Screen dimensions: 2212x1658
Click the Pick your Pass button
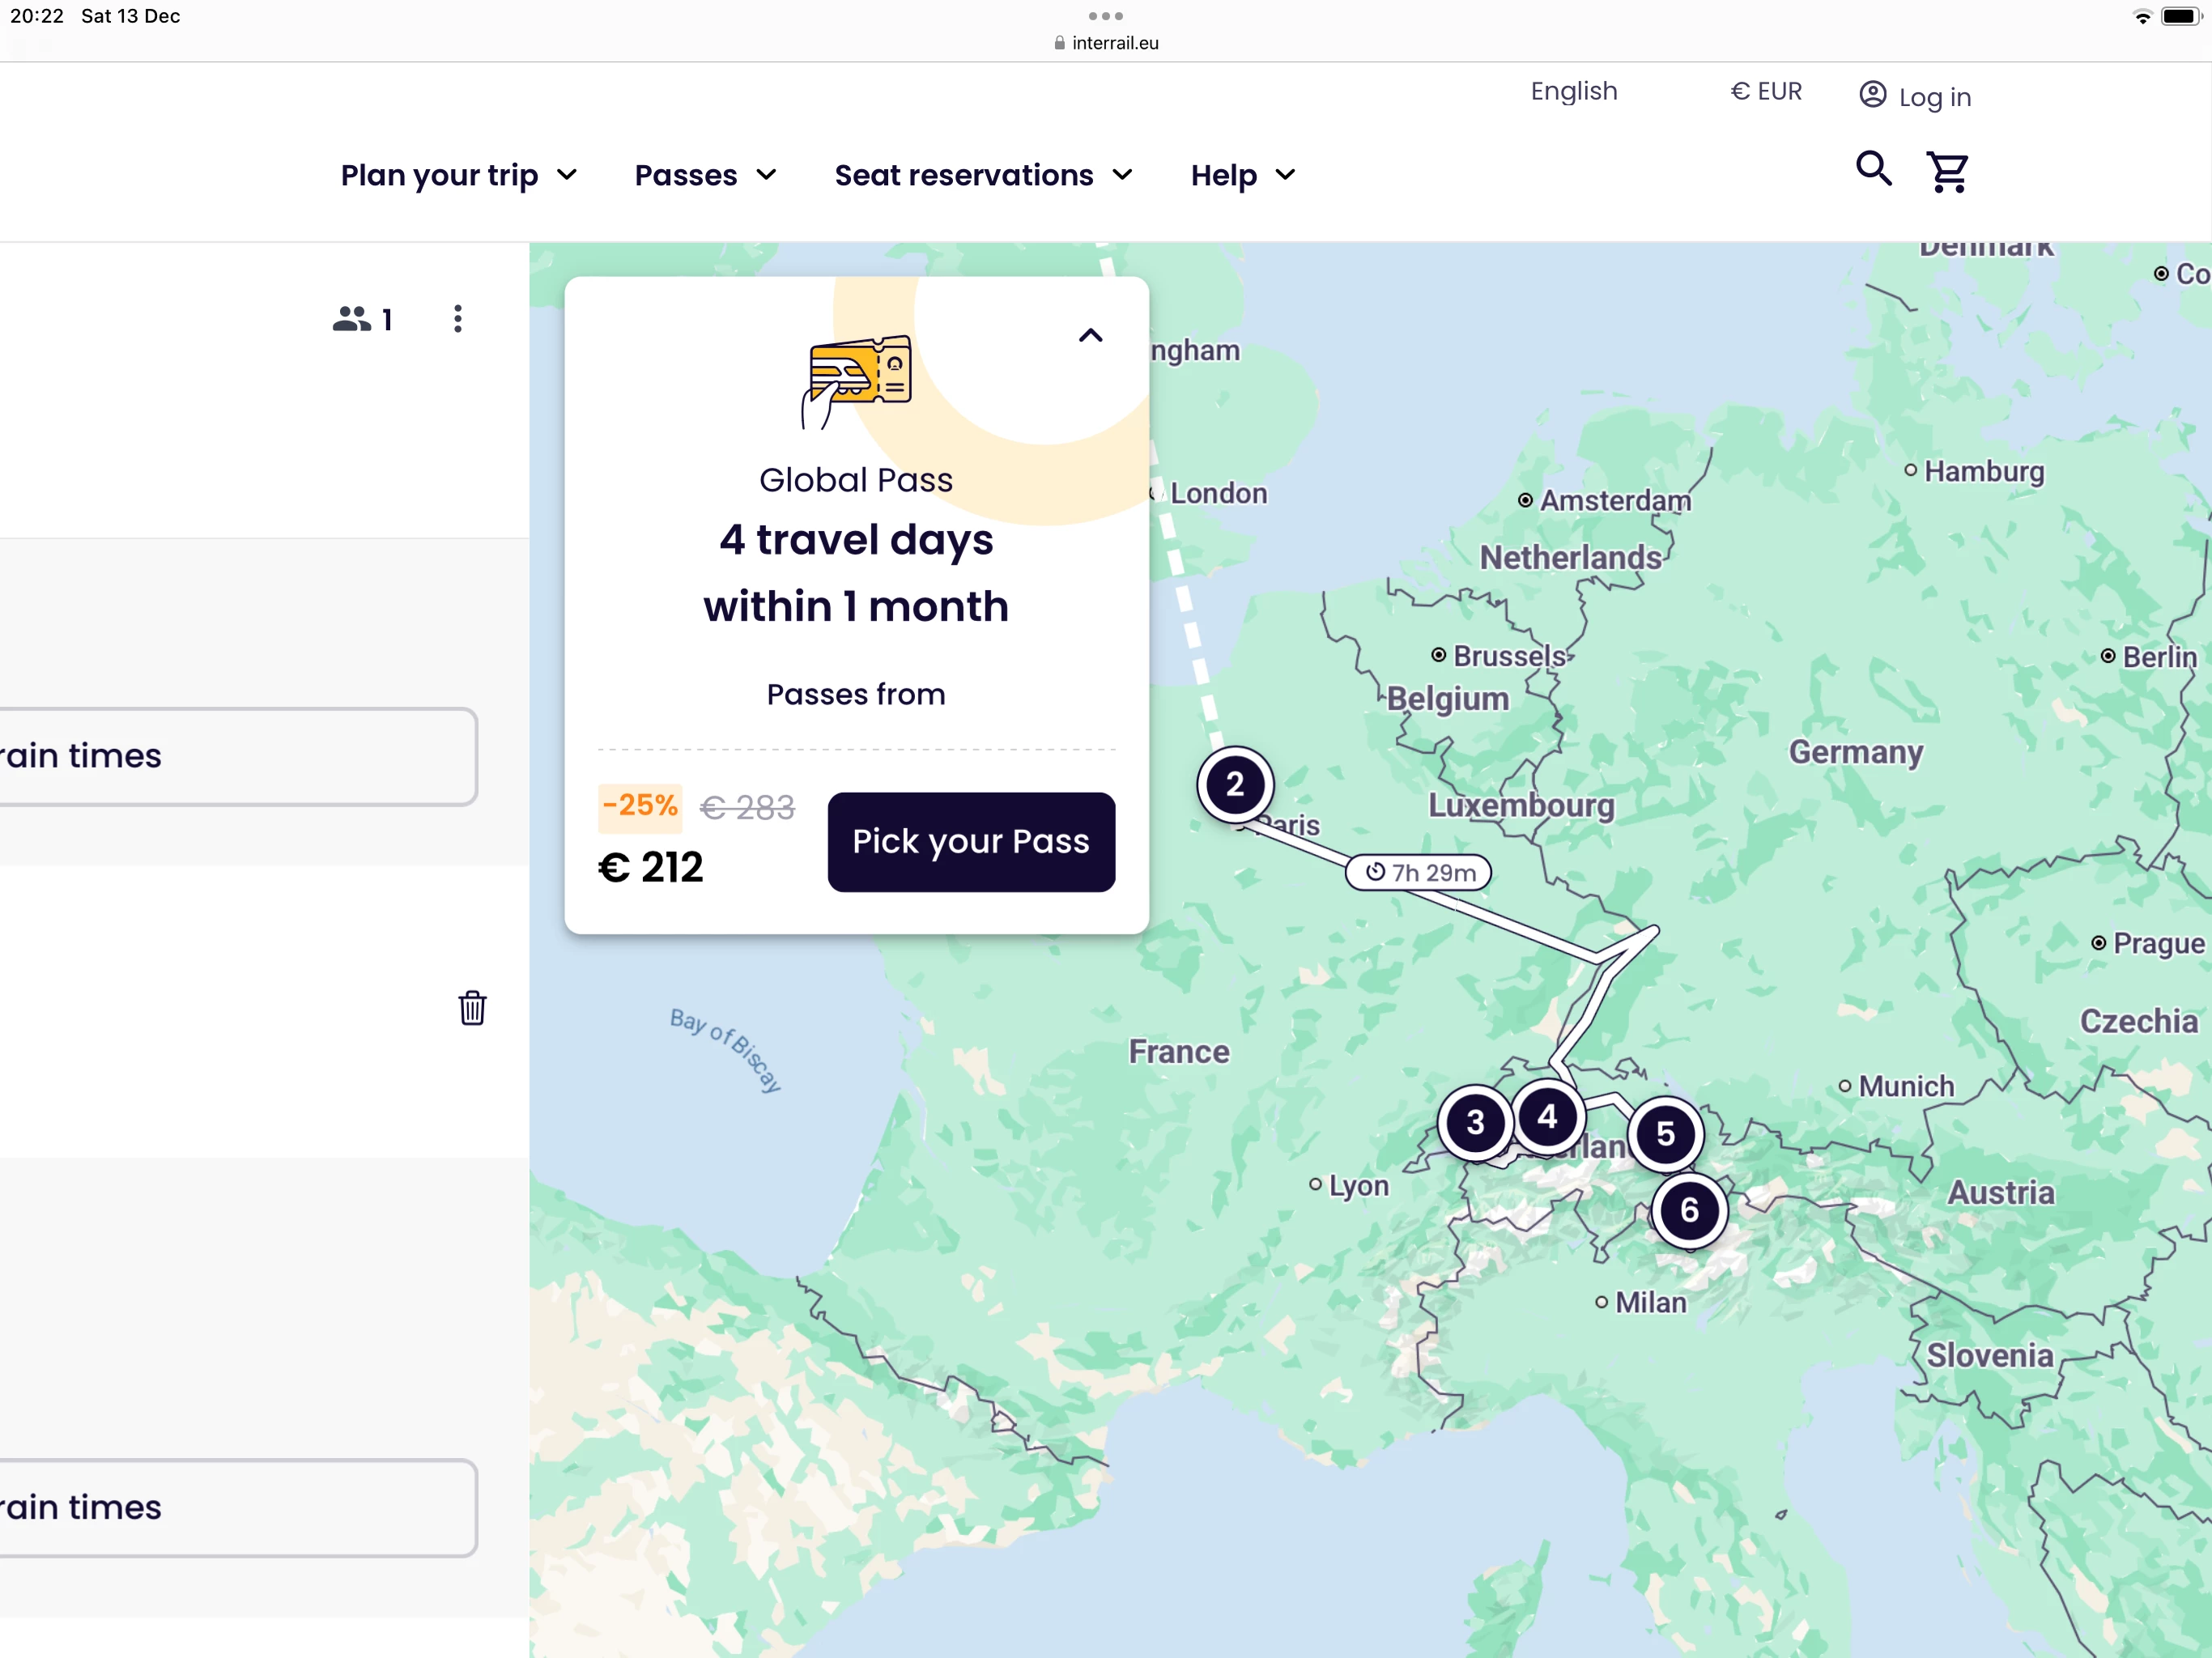point(970,842)
